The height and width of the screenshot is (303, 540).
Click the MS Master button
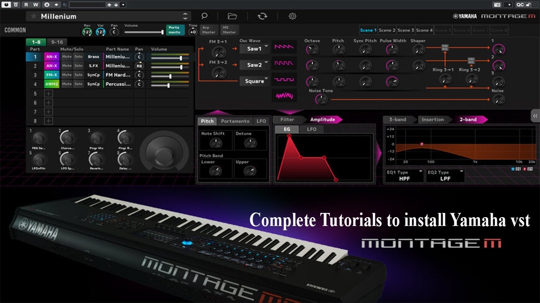[229, 30]
